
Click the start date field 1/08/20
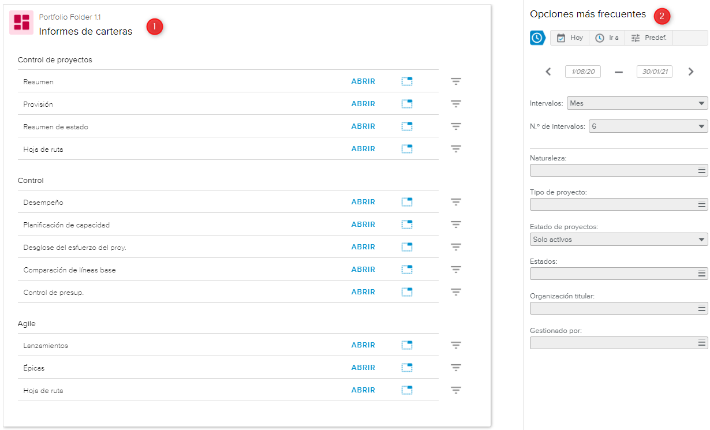click(583, 72)
